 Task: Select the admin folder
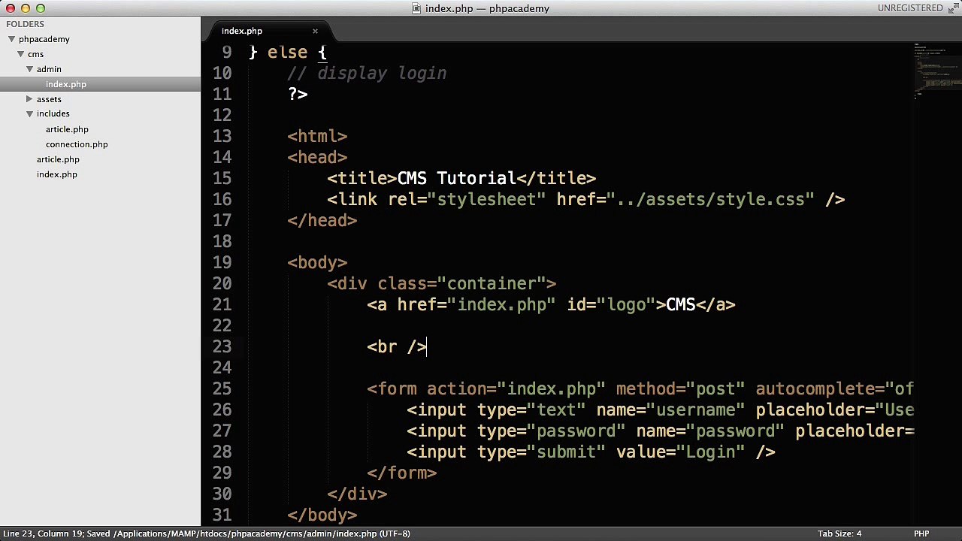click(x=49, y=69)
